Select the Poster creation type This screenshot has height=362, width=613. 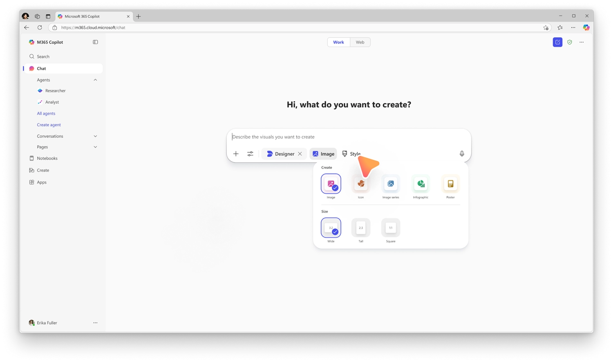point(450,184)
